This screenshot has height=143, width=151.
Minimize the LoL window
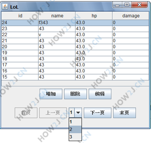click(x=117, y=5)
